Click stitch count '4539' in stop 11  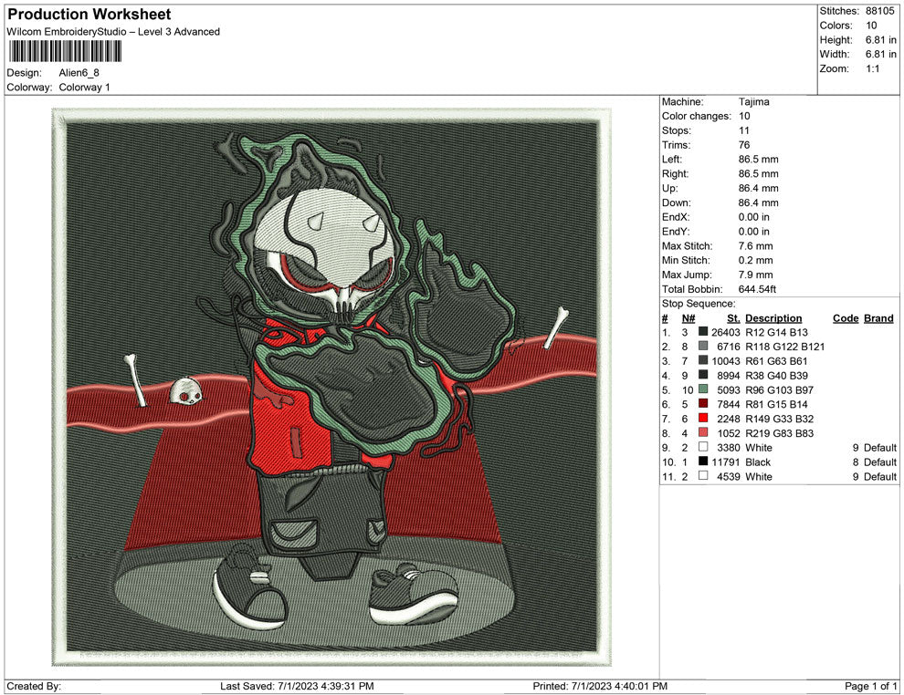pos(728,476)
